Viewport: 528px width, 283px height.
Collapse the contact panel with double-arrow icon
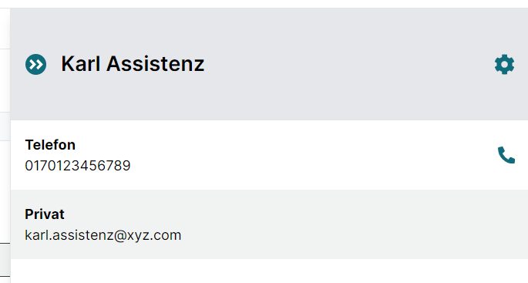(x=35, y=64)
